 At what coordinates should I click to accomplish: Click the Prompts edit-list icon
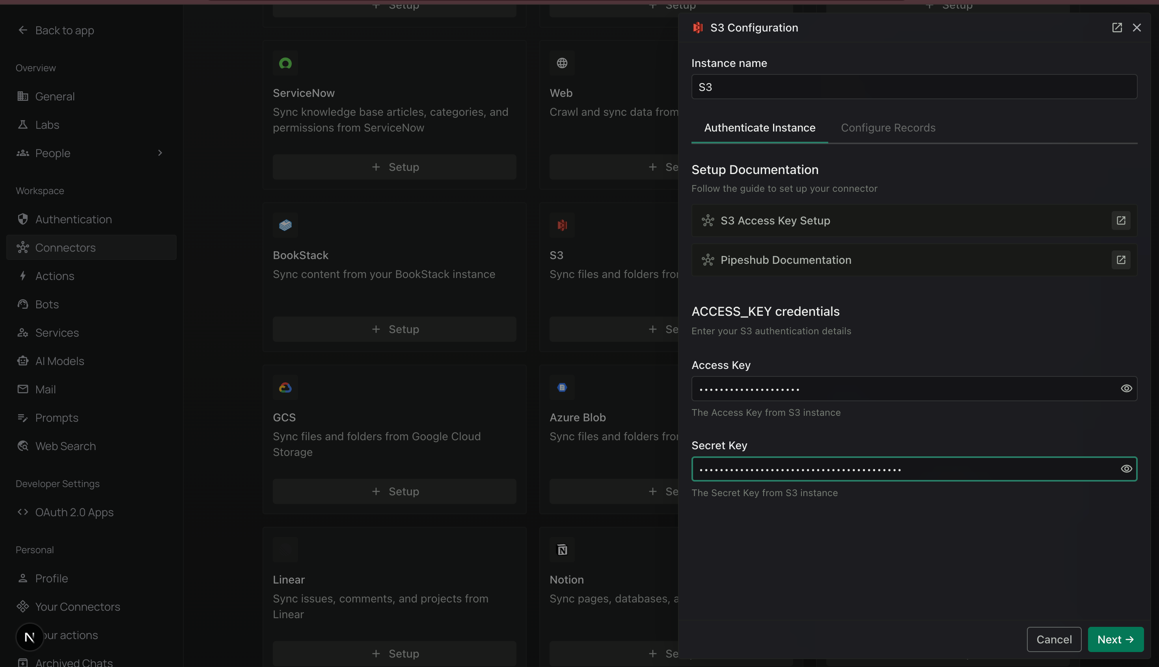point(22,418)
